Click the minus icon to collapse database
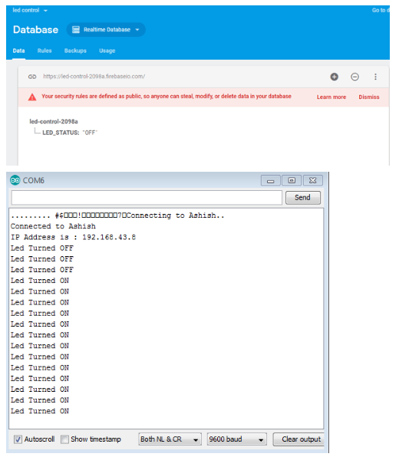399x457 pixels. pyautogui.click(x=354, y=77)
